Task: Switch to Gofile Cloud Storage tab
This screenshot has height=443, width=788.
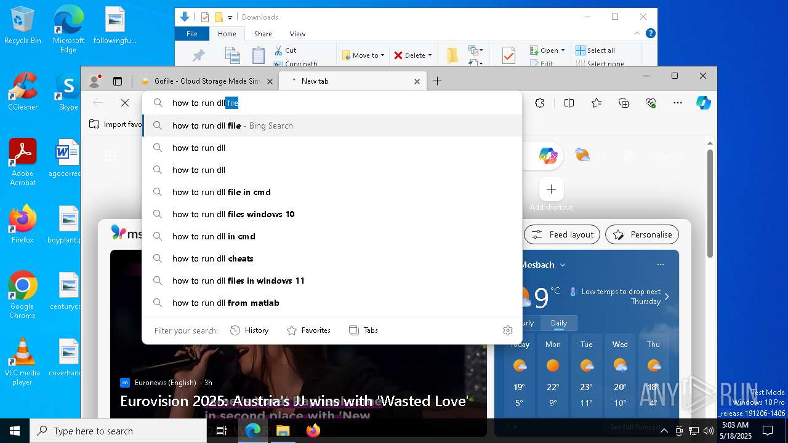Action: pos(206,81)
